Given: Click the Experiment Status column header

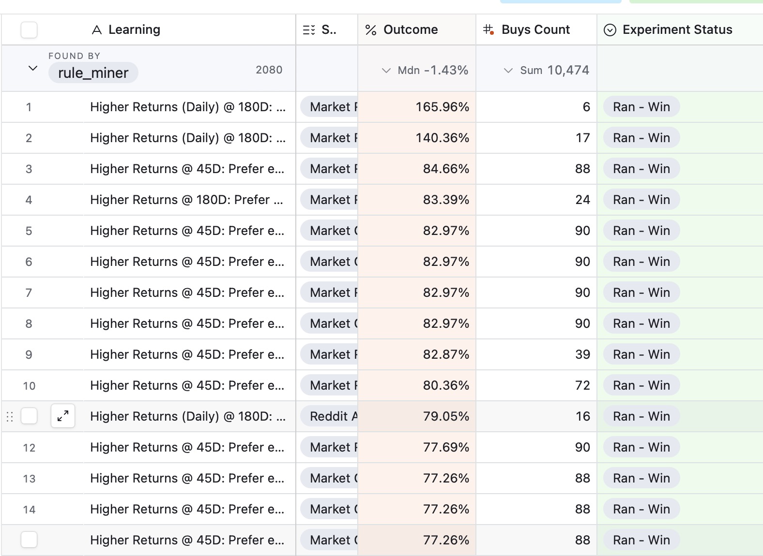Looking at the screenshot, I should 677,30.
